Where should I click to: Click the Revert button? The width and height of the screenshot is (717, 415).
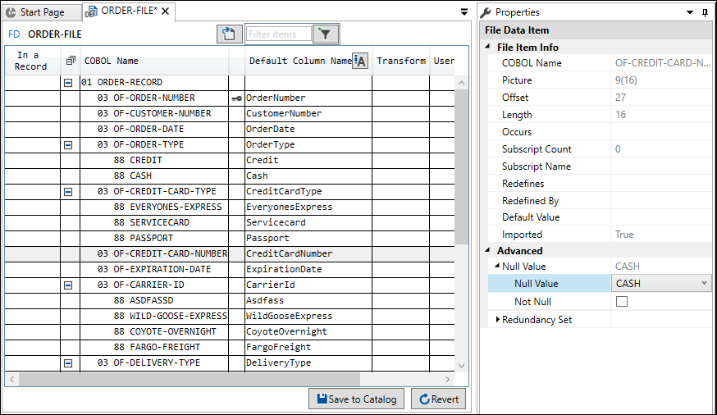[x=438, y=399]
